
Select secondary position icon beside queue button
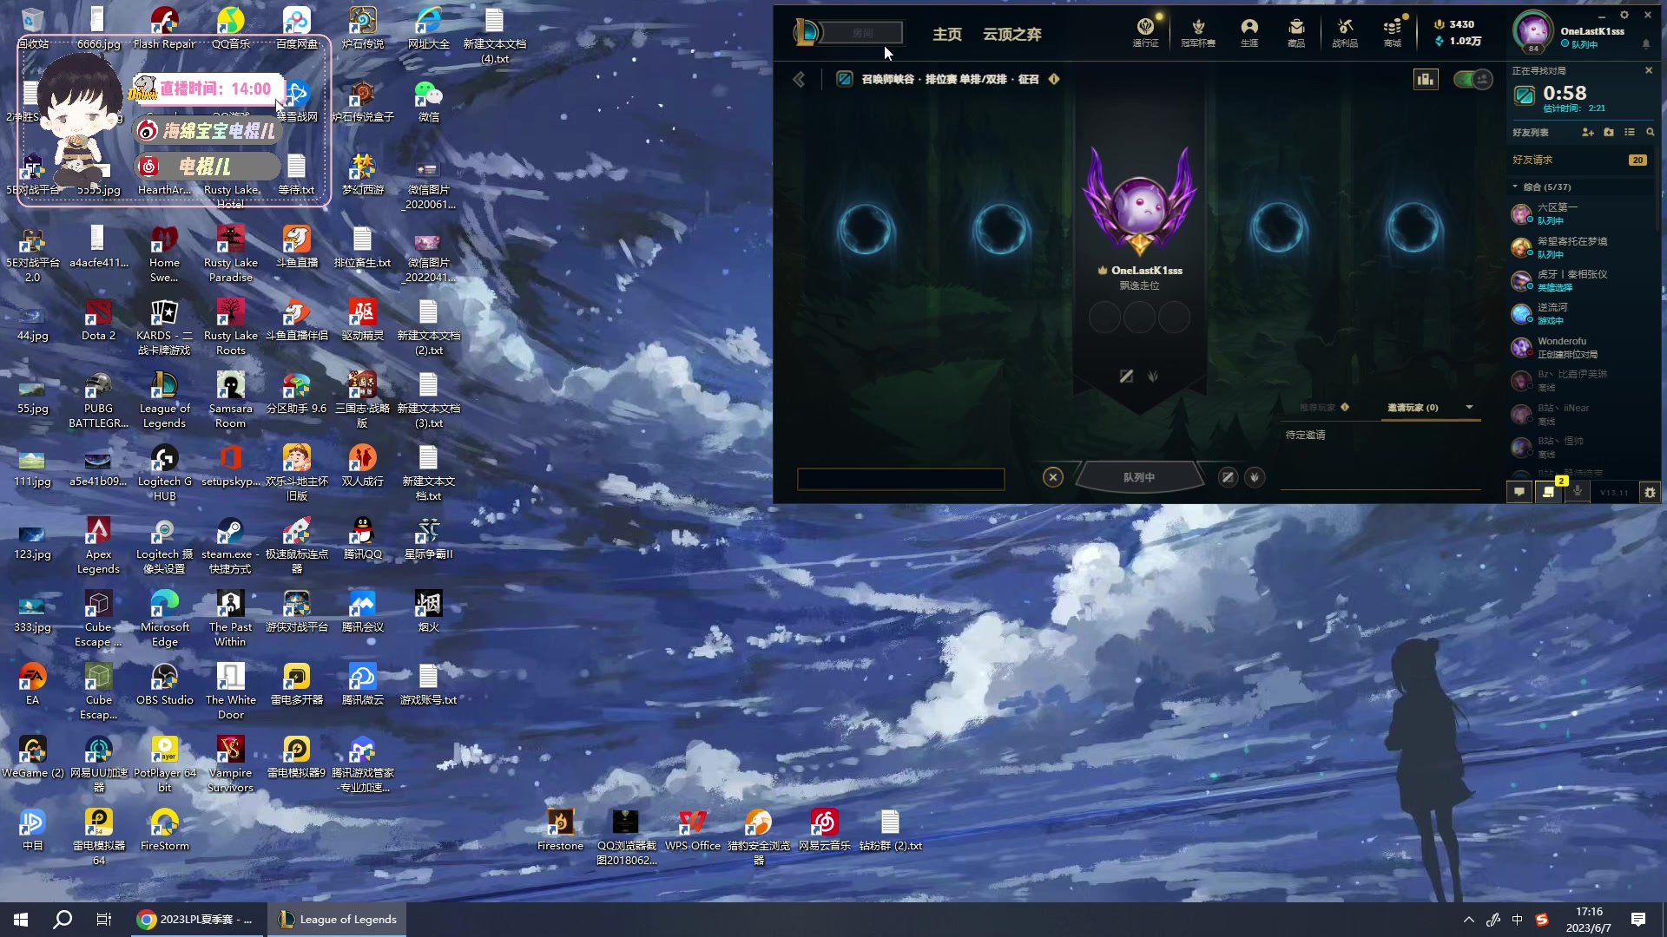pyautogui.click(x=1255, y=477)
